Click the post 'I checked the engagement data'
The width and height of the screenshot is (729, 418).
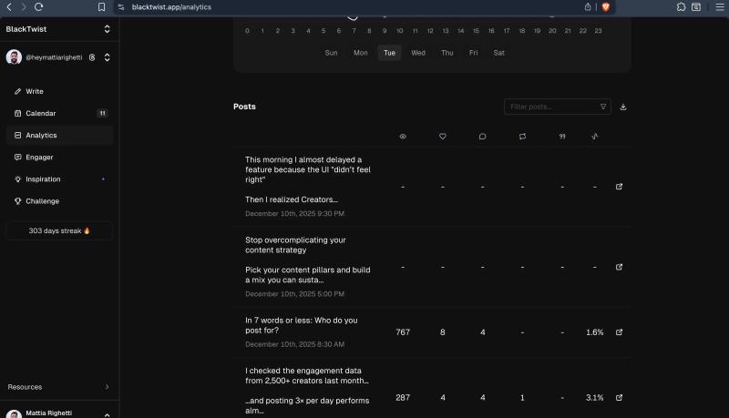(x=307, y=391)
